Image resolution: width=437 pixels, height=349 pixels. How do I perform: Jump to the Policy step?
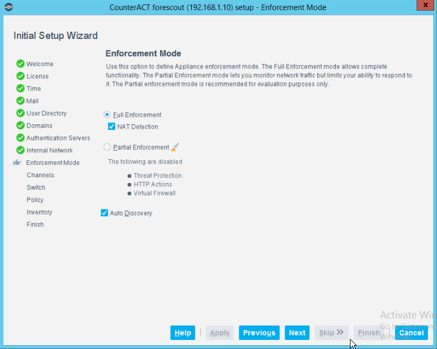pyautogui.click(x=35, y=200)
